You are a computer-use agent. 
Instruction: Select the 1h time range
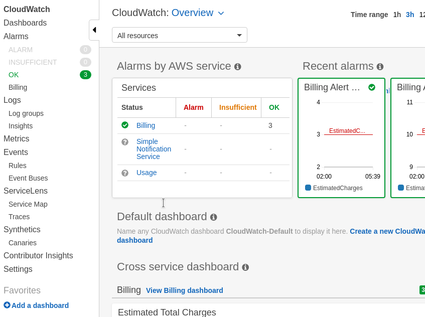[397, 15]
